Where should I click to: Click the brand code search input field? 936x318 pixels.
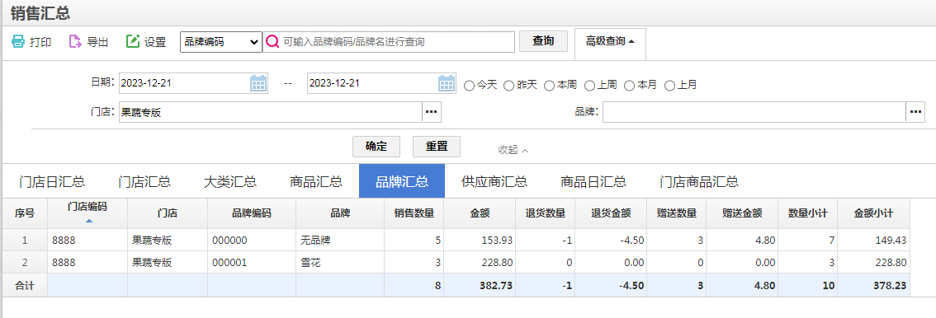(397, 42)
